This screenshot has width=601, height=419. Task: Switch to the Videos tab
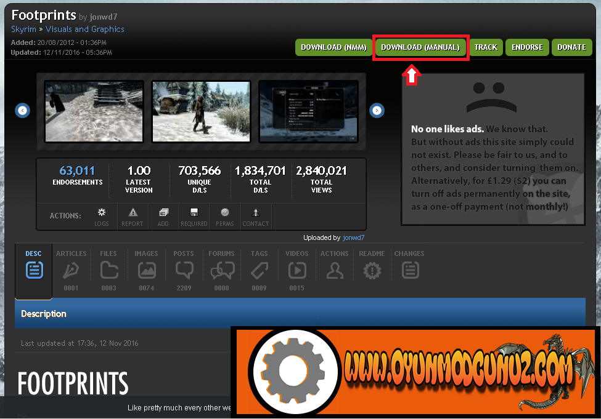(296, 271)
